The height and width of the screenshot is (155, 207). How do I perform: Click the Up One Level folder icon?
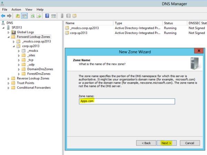click(x=18, y=16)
